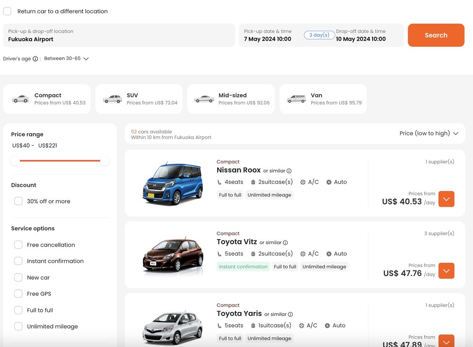Click the Unlimited mileage tag on Nissan Roox
The height and width of the screenshot is (347, 473).
click(270, 195)
